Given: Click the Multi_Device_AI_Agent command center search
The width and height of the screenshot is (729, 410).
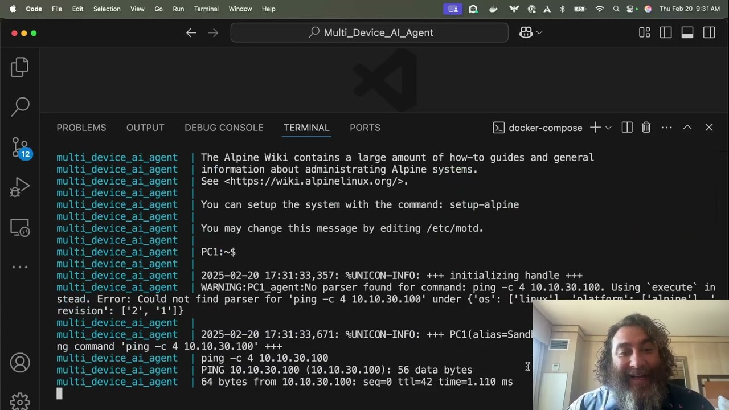Looking at the screenshot, I should 370,33.
